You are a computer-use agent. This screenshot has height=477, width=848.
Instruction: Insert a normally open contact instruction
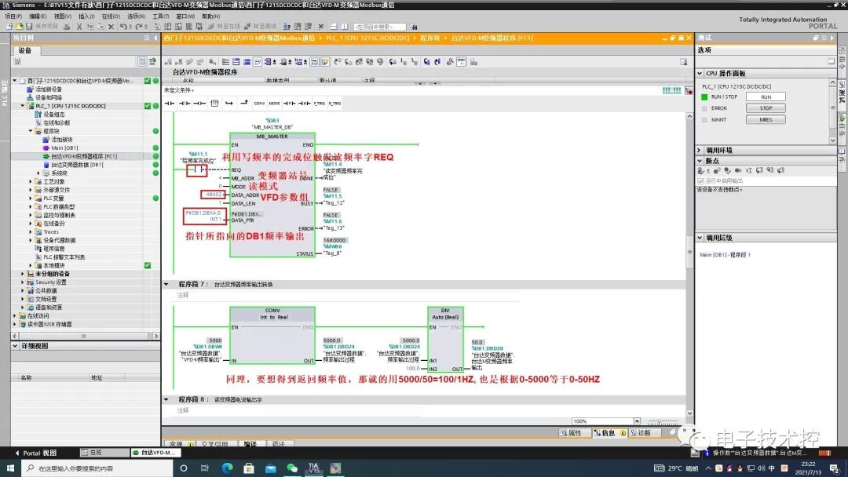(x=170, y=104)
